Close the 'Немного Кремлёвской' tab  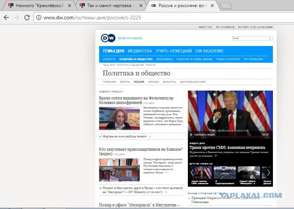click(69, 6)
